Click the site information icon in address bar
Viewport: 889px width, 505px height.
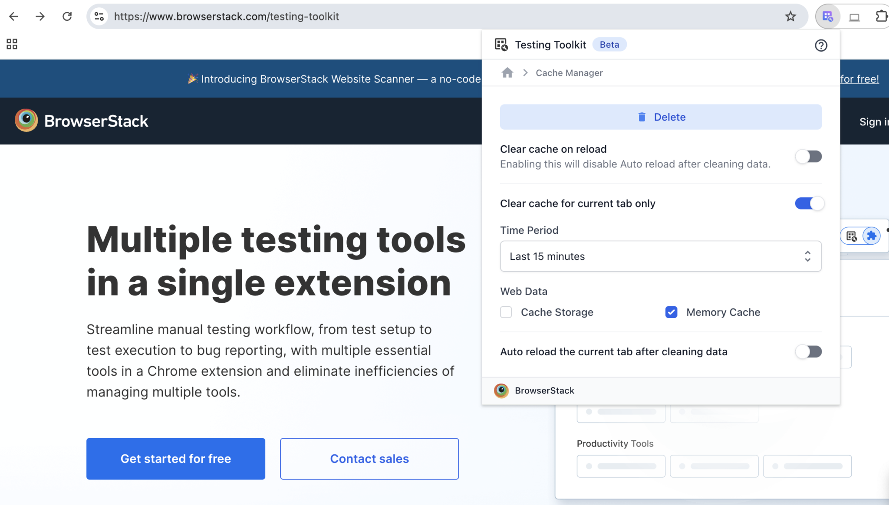tap(99, 16)
